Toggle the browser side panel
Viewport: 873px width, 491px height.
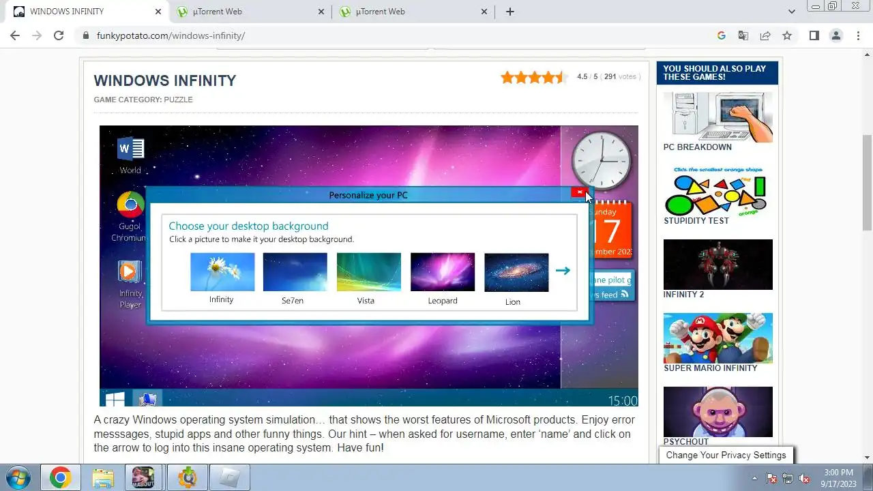(814, 35)
